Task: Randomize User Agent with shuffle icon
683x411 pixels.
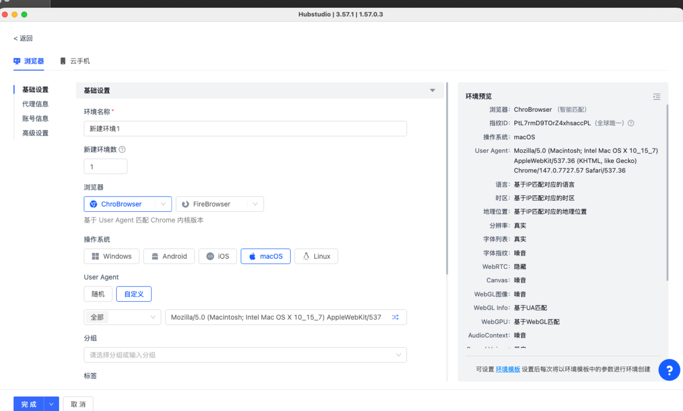Action: click(395, 317)
